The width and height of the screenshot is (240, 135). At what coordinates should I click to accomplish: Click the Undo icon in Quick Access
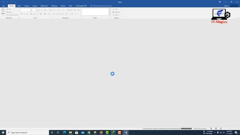(x=7, y=2)
